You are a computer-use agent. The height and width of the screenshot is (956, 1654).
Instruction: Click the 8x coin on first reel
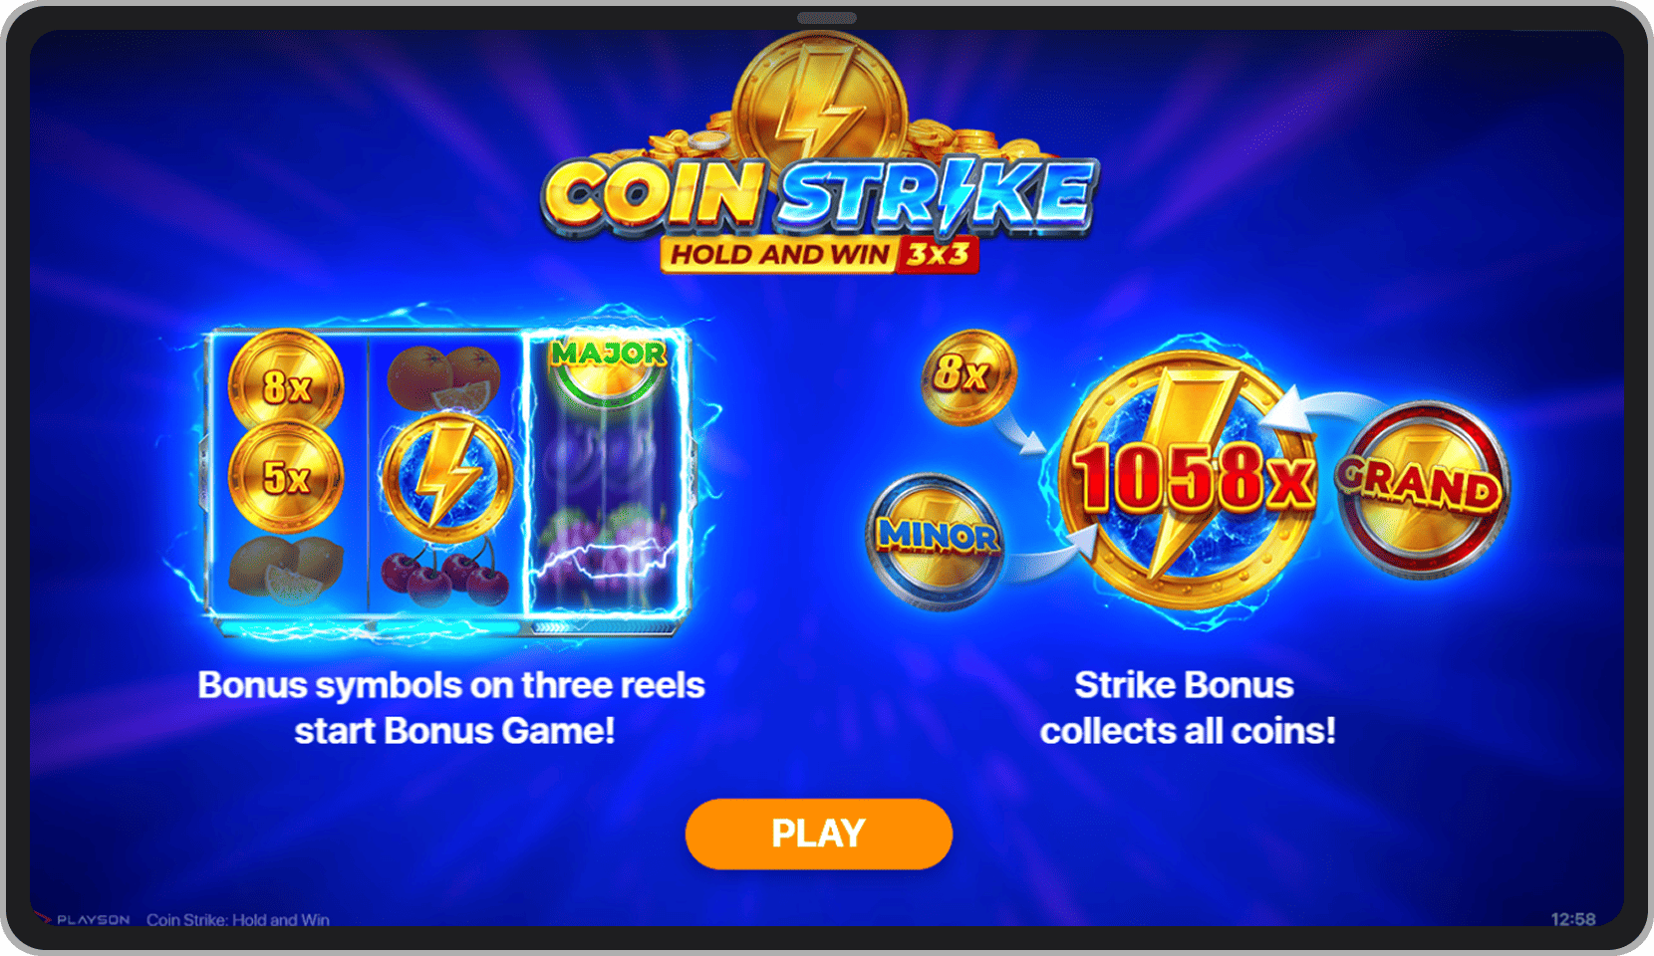tap(286, 383)
